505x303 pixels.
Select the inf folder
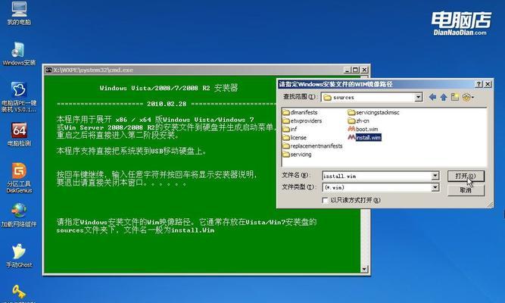[x=290, y=129]
